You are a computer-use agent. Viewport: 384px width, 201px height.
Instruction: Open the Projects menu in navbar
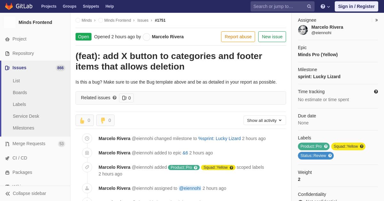pyautogui.click(x=49, y=6)
